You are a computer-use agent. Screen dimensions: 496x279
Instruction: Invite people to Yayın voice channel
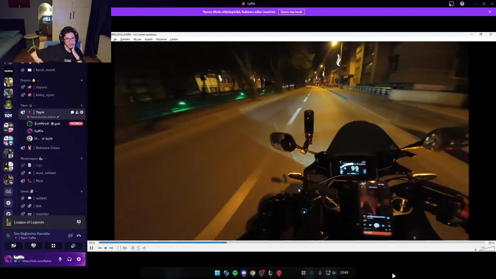click(77, 112)
